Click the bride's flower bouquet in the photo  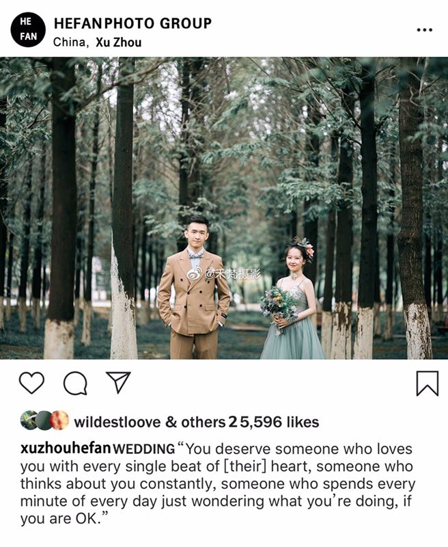tap(279, 304)
